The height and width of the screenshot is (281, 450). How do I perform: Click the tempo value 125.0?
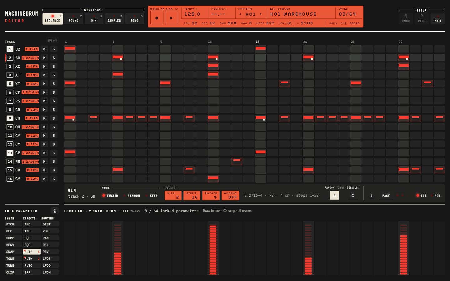192,14
